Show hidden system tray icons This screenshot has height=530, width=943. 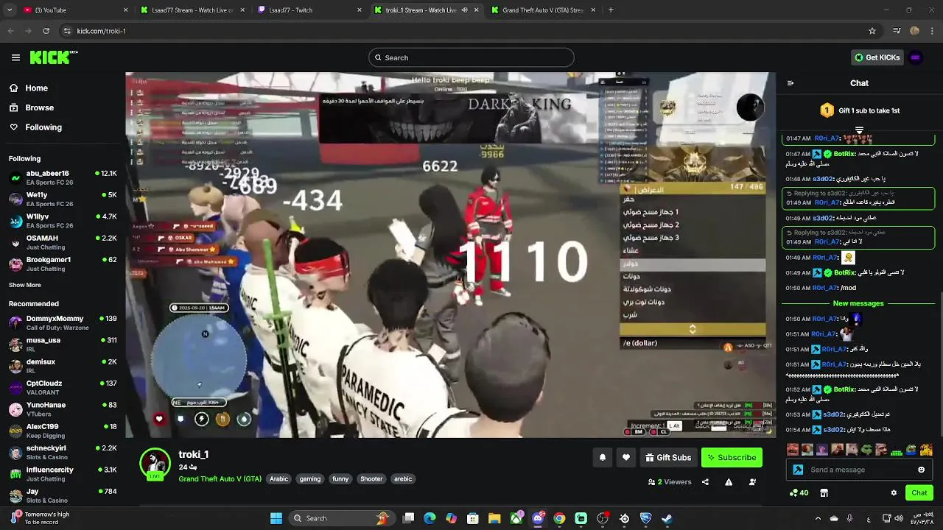click(x=818, y=518)
